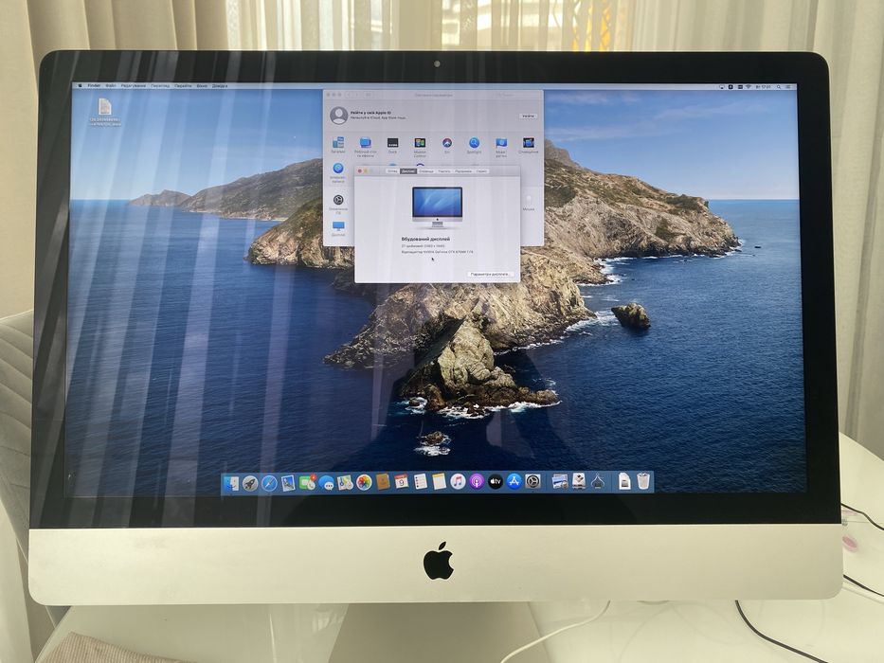The image size is (884, 663).
Task: Open Spotlight preferences pane
Action: pyautogui.click(x=474, y=145)
